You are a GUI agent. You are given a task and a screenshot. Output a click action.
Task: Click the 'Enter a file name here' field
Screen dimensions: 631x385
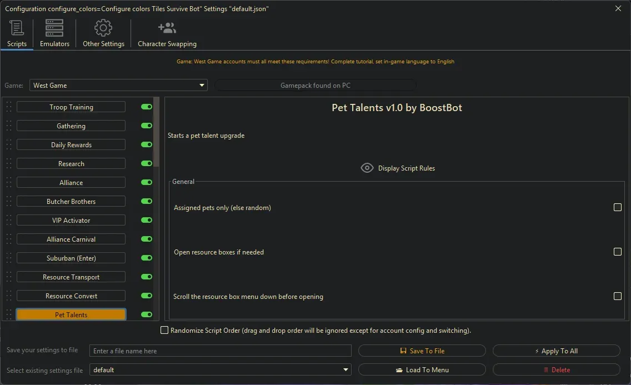point(221,351)
